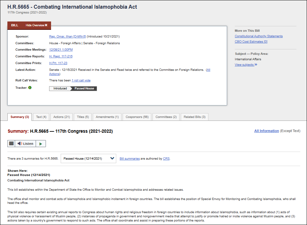Open H. Rept. 117-215 report

[61, 56]
